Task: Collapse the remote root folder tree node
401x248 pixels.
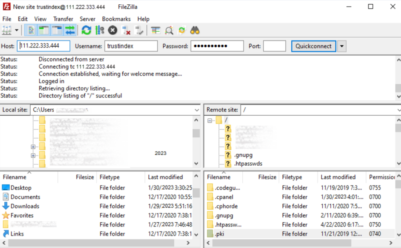Action: [x=210, y=120]
